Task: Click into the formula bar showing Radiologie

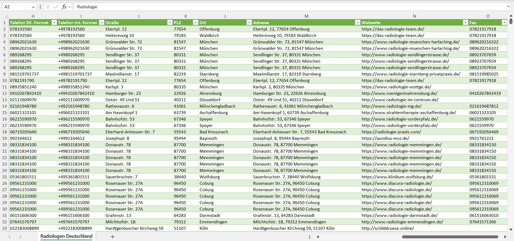Action: click(x=285, y=7)
